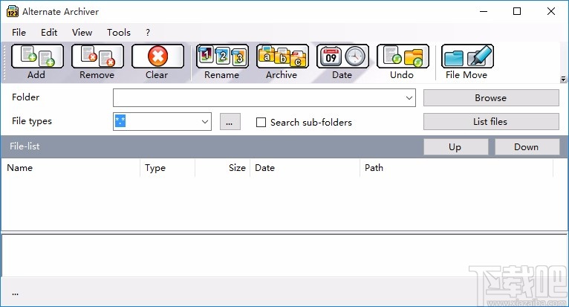Expand the File types dropdown arrow
The height and width of the screenshot is (307, 569).
pyautogui.click(x=205, y=122)
